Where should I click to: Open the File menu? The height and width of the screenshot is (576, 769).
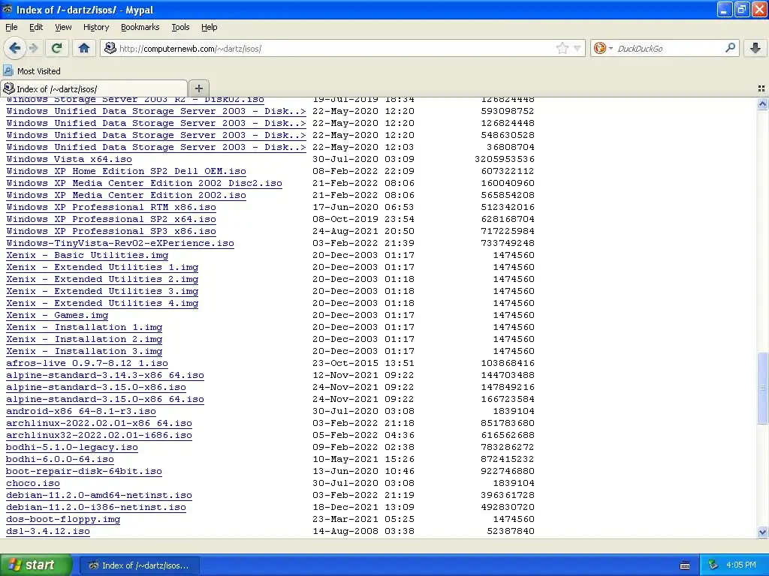pyautogui.click(x=11, y=27)
